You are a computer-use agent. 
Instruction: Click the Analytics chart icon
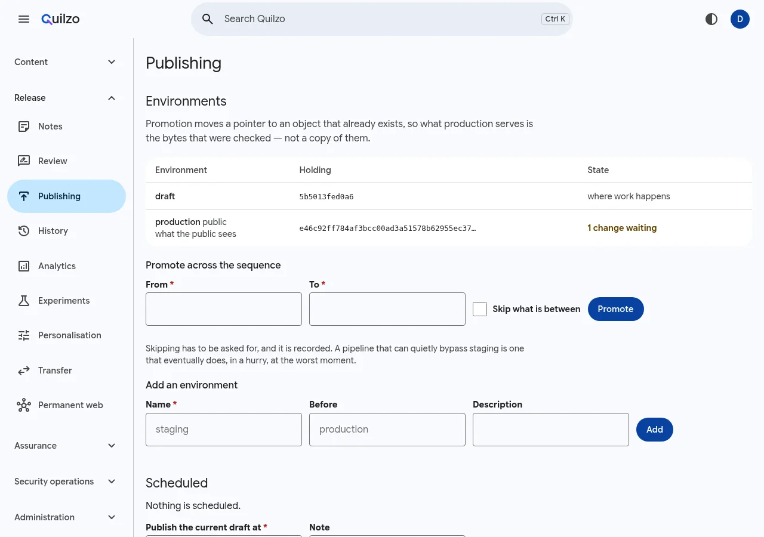pyautogui.click(x=24, y=266)
